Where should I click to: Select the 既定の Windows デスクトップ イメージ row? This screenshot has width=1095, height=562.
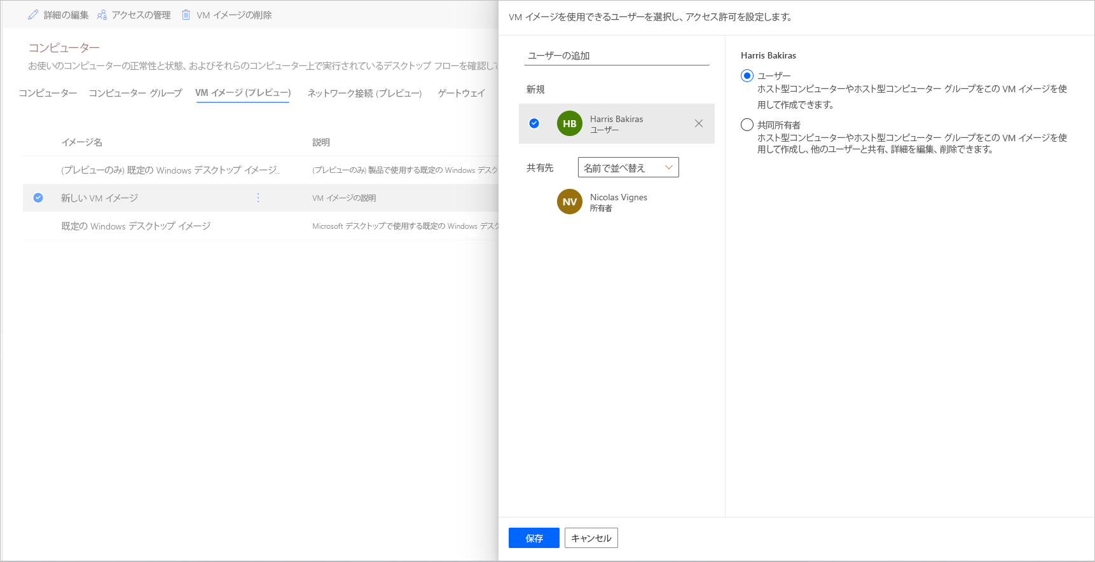[261, 226]
